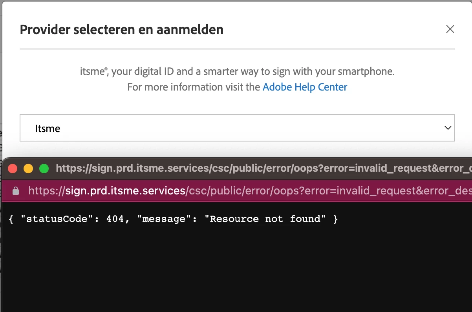The height and width of the screenshot is (312, 472).
Task: Close the itsme error popup window
Action: [x=13, y=169]
